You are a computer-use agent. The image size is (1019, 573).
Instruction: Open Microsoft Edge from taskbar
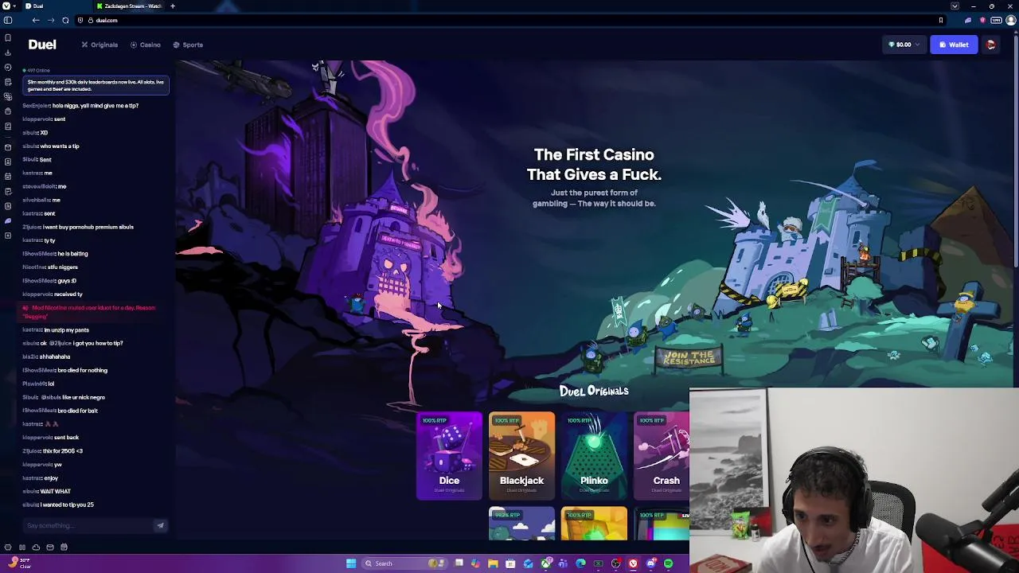(x=580, y=563)
